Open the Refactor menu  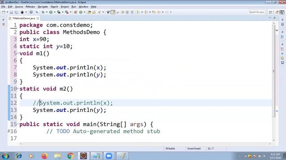pos(30,7)
